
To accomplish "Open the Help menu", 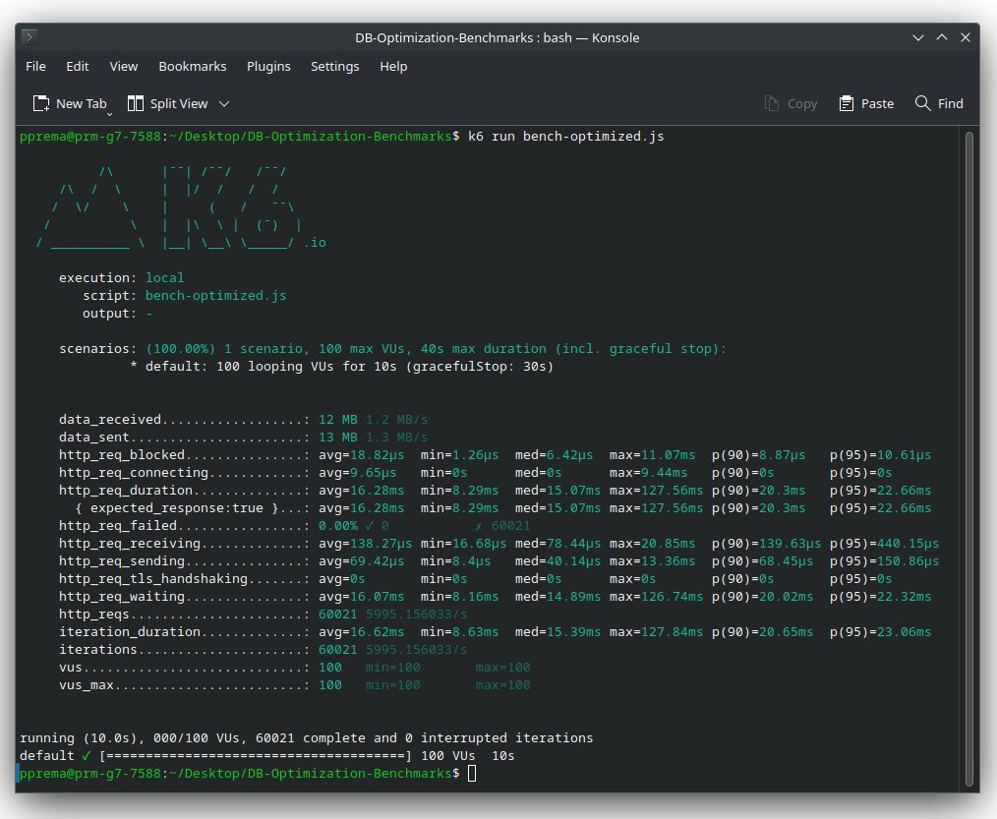I will pos(393,66).
